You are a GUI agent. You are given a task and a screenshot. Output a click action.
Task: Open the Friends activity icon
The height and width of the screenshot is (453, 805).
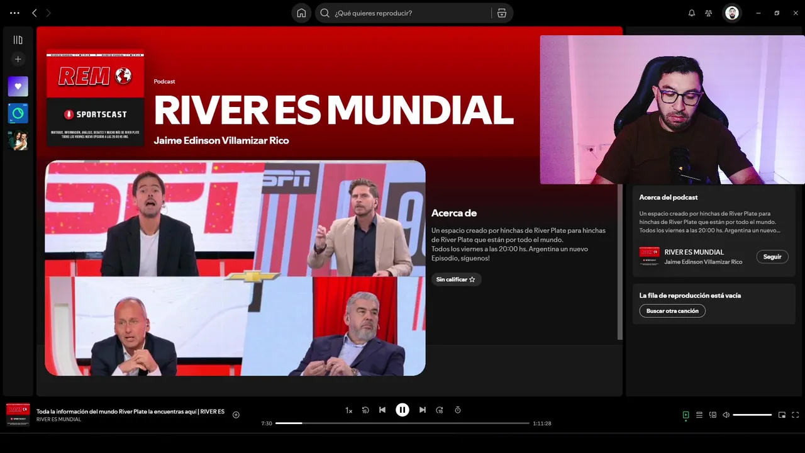click(x=709, y=13)
